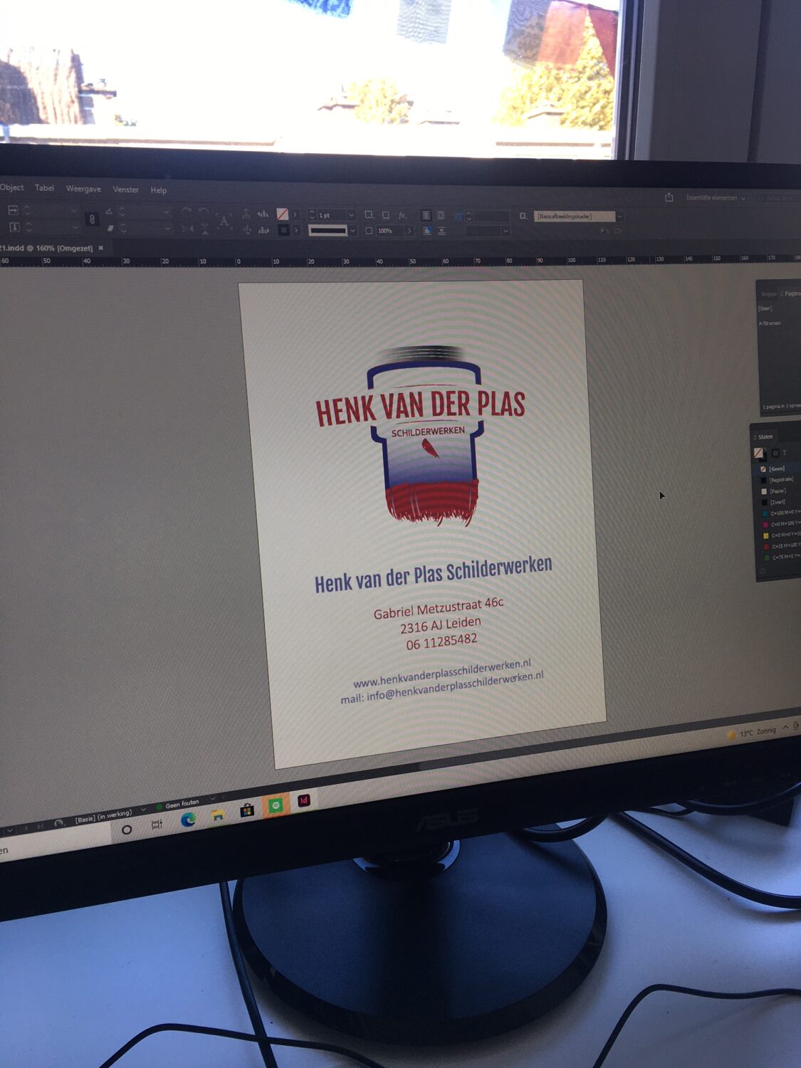801x1068 pixels.
Task: Toggle formatting affects text (T) in Stalen
Action: tap(785, 453)
